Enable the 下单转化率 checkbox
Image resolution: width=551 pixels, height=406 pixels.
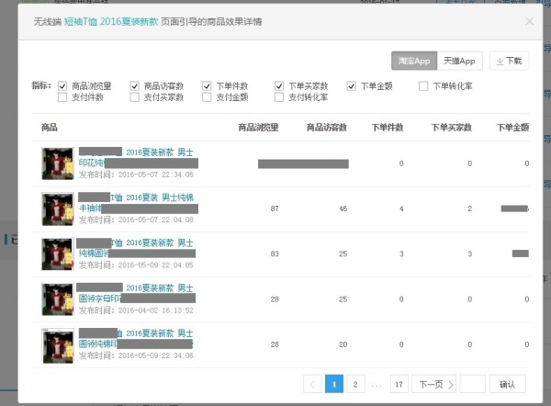[423, 86]
